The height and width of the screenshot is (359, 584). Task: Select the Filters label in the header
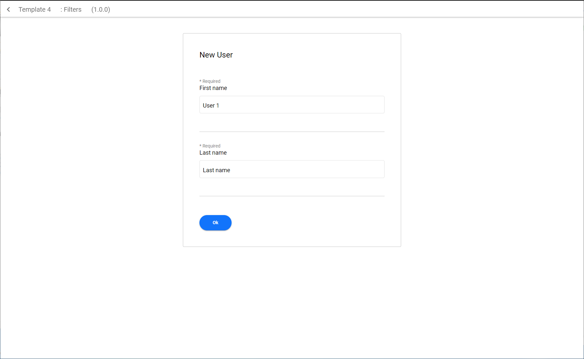(x=71, y=9)
